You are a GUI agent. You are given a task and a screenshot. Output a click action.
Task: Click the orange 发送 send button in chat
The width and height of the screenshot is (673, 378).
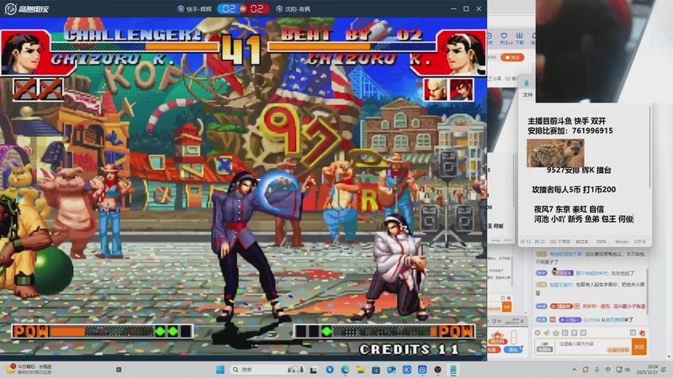[x=639, y=347]
